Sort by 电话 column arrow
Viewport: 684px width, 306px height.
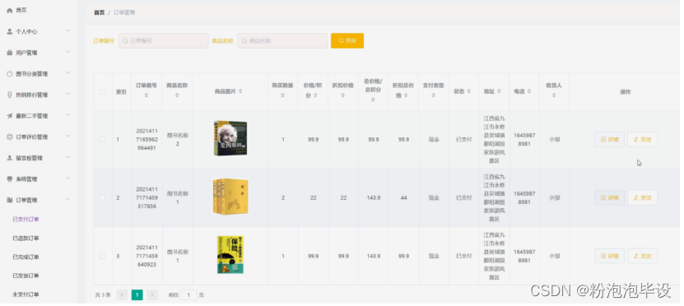[x=528, y=91]
